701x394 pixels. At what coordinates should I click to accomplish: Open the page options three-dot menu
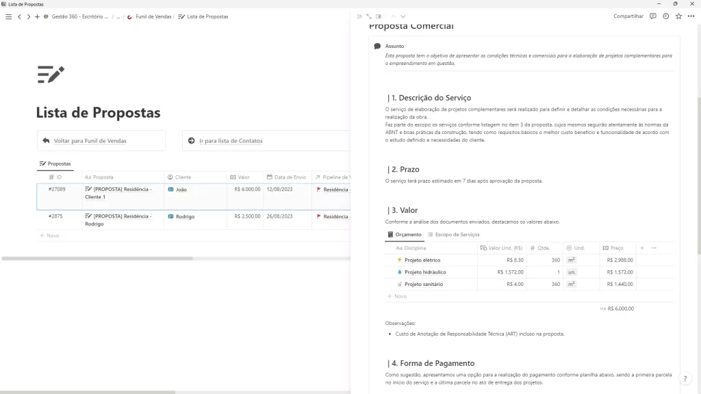[x=691, y=16]
